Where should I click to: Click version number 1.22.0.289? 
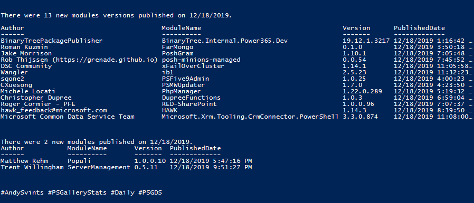[x=363, y=92]
